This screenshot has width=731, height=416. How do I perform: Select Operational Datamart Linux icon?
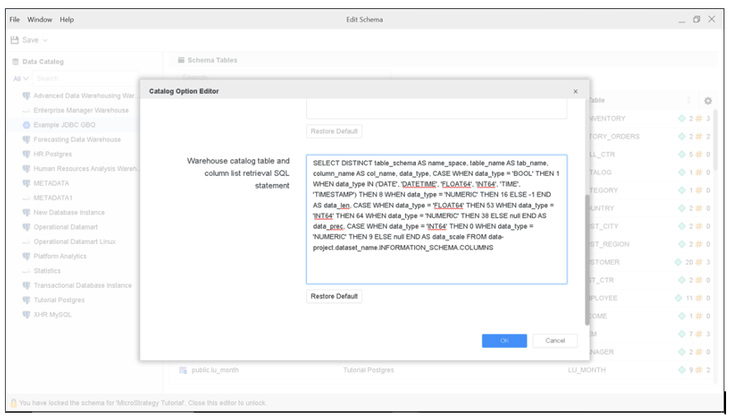click(x=26, y=242)
